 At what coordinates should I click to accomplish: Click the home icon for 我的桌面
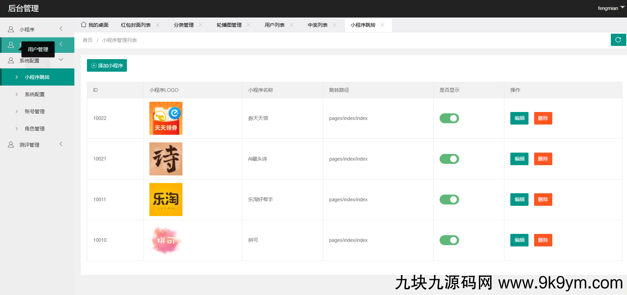pyautogui.click(x=84, y=25)
